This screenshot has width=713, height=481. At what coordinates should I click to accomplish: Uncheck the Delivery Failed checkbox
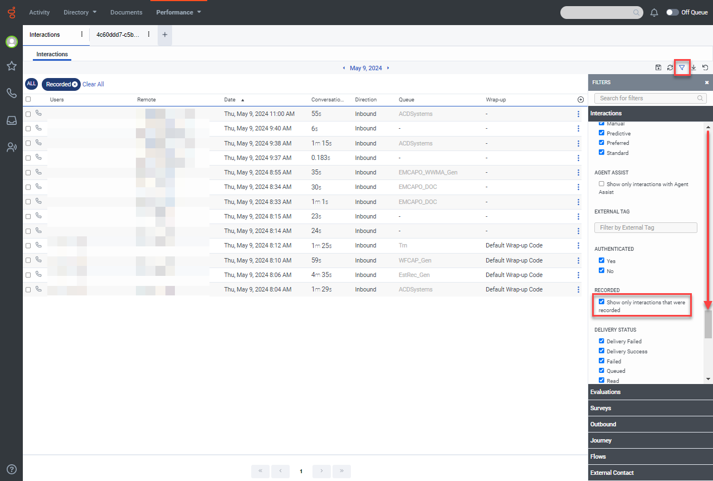(602, 341)
